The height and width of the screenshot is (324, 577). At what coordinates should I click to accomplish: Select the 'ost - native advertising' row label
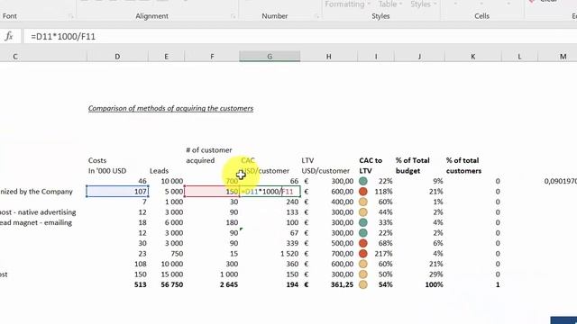(38, 212)
